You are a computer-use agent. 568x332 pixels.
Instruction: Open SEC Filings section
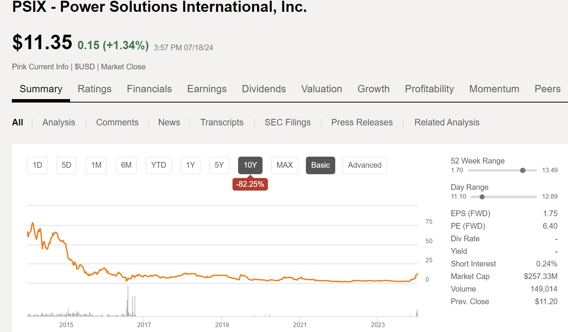(x=288, y=122)
